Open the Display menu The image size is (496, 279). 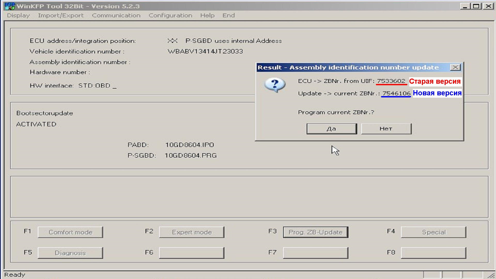coord(18,16)
